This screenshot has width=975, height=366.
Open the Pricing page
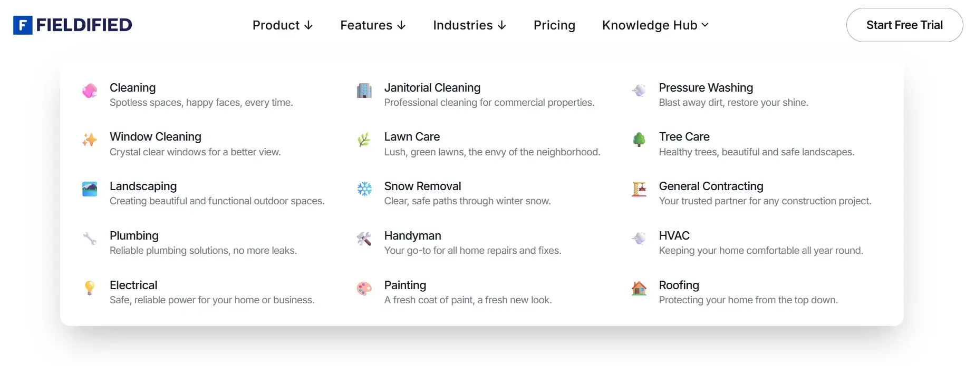pyautogui.click(x=554, y=25)
